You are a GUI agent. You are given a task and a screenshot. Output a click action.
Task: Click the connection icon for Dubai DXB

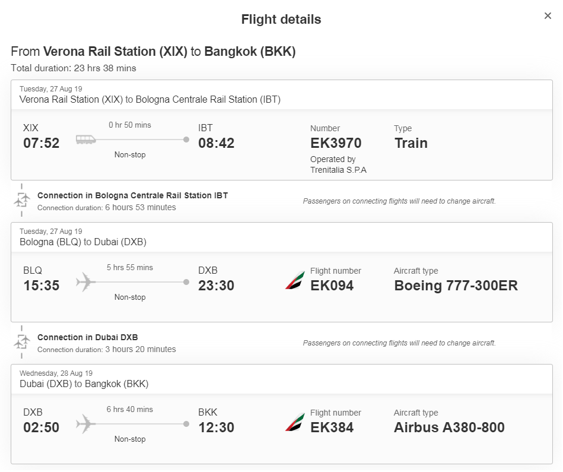pyautogui.click(x=22, y=342)
